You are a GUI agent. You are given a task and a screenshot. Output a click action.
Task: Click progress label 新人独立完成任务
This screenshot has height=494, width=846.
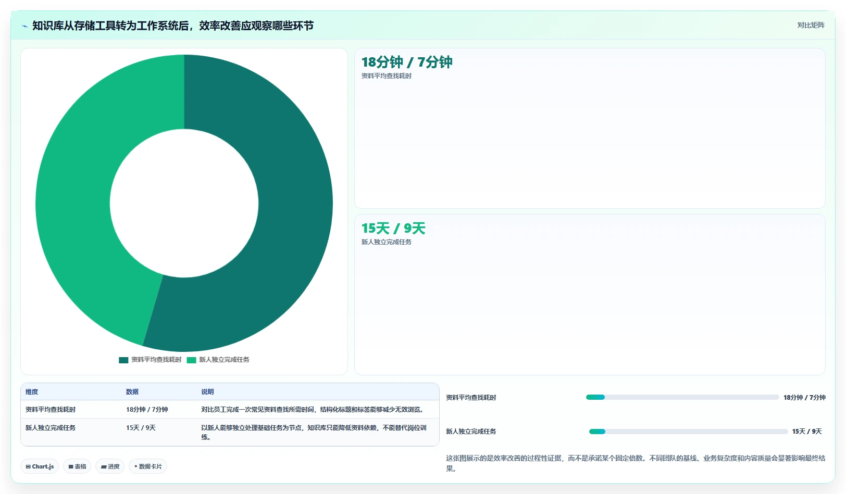tap(471, 432)
